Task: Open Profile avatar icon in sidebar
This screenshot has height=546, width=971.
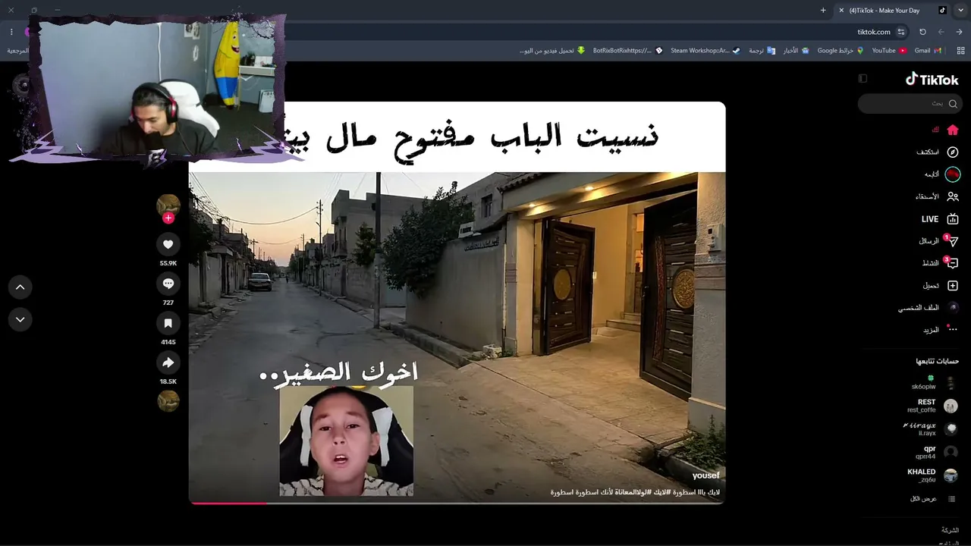Action: pyautogui.click(x=953, y=308)
